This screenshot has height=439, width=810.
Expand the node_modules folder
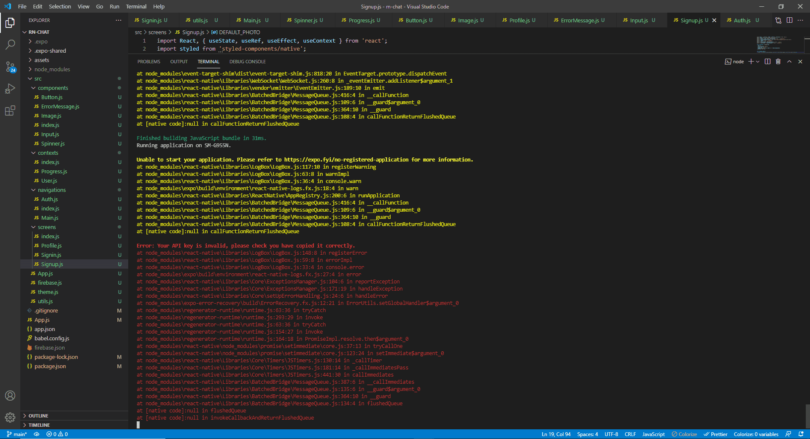pyautogui.click(x=52, y=69)
